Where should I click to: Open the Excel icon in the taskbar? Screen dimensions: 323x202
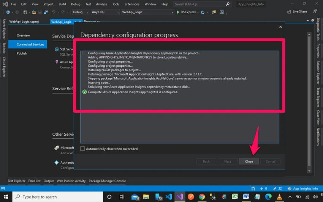(235, 197)
